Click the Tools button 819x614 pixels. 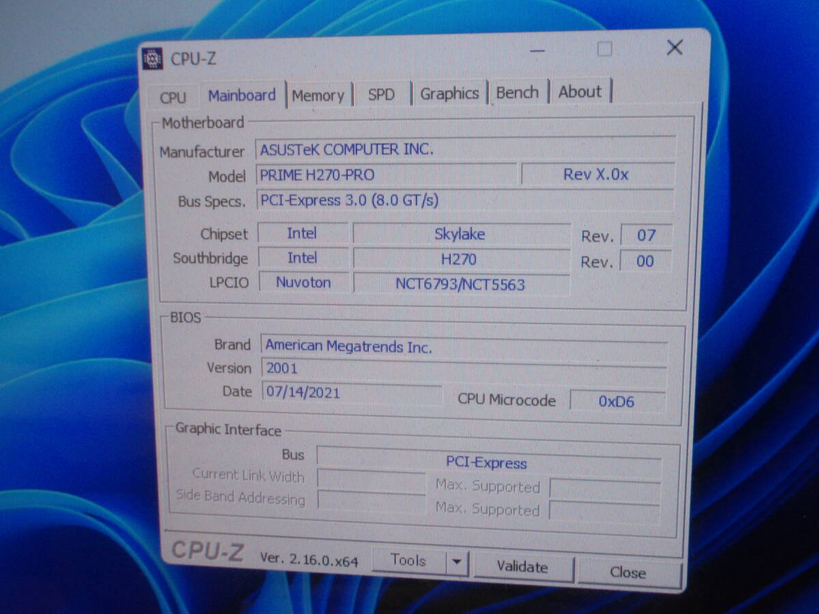409,561
